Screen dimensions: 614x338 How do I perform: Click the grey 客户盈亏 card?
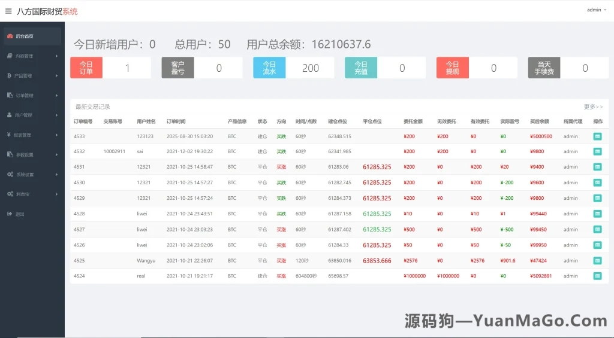coord(202,68)
